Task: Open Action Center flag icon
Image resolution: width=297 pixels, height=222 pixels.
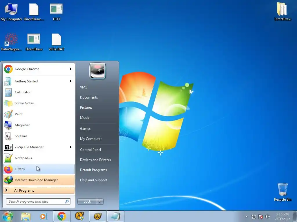Action: [261, 217]
